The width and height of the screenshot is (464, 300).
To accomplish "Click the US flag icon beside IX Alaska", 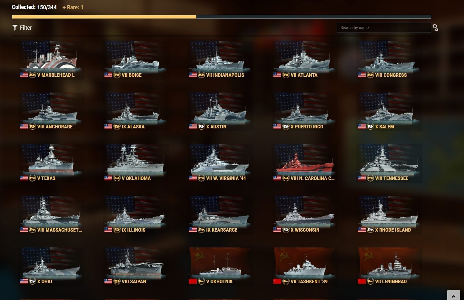I will tap(108, 127).
